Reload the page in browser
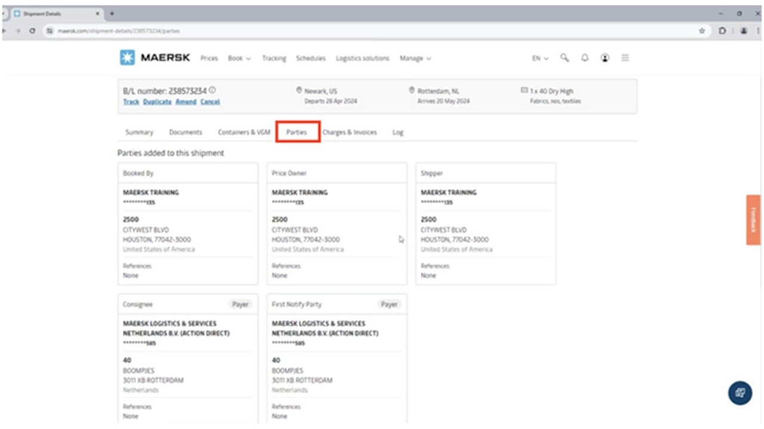764x429 pixels. click(x=32, y=30)
